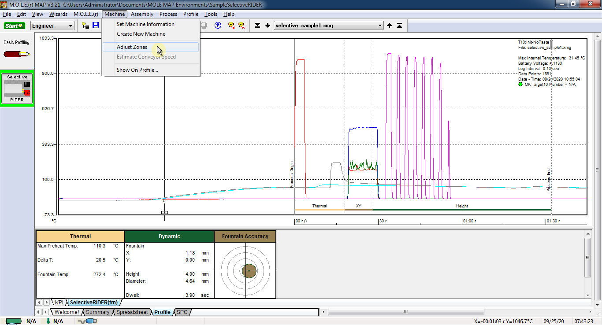Switch to Spreadsheet tab

(132, 312)
